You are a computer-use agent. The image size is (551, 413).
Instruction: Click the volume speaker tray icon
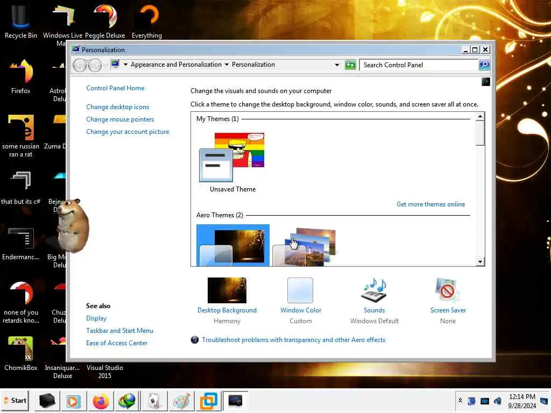[x=498, y=401]
